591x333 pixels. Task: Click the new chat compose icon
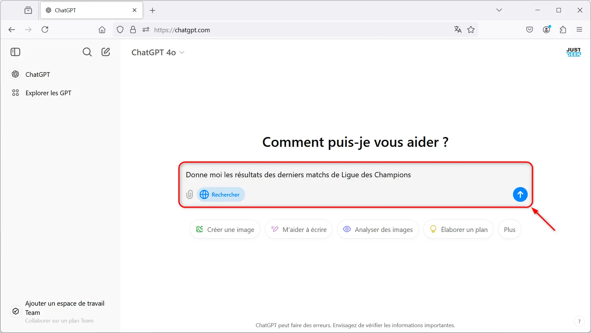tap(106, 52)
